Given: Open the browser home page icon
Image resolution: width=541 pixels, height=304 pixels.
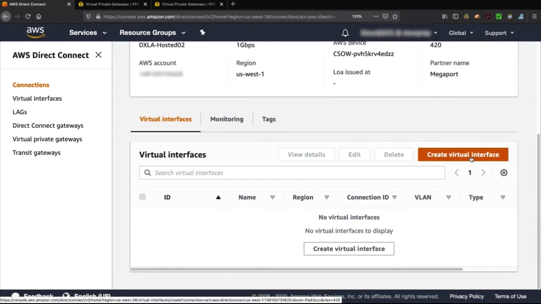Looking at the screenshot, I should [39, 16].
